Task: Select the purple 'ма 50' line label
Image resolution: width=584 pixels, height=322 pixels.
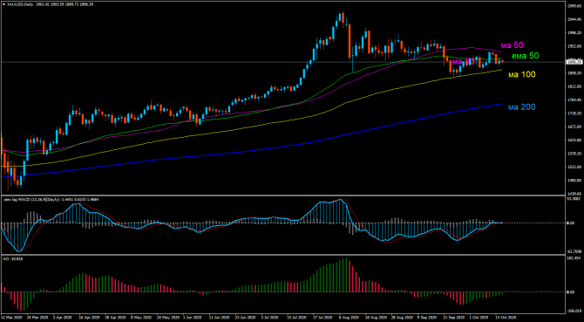Action: pyautogui.click(x=512, y=45)
